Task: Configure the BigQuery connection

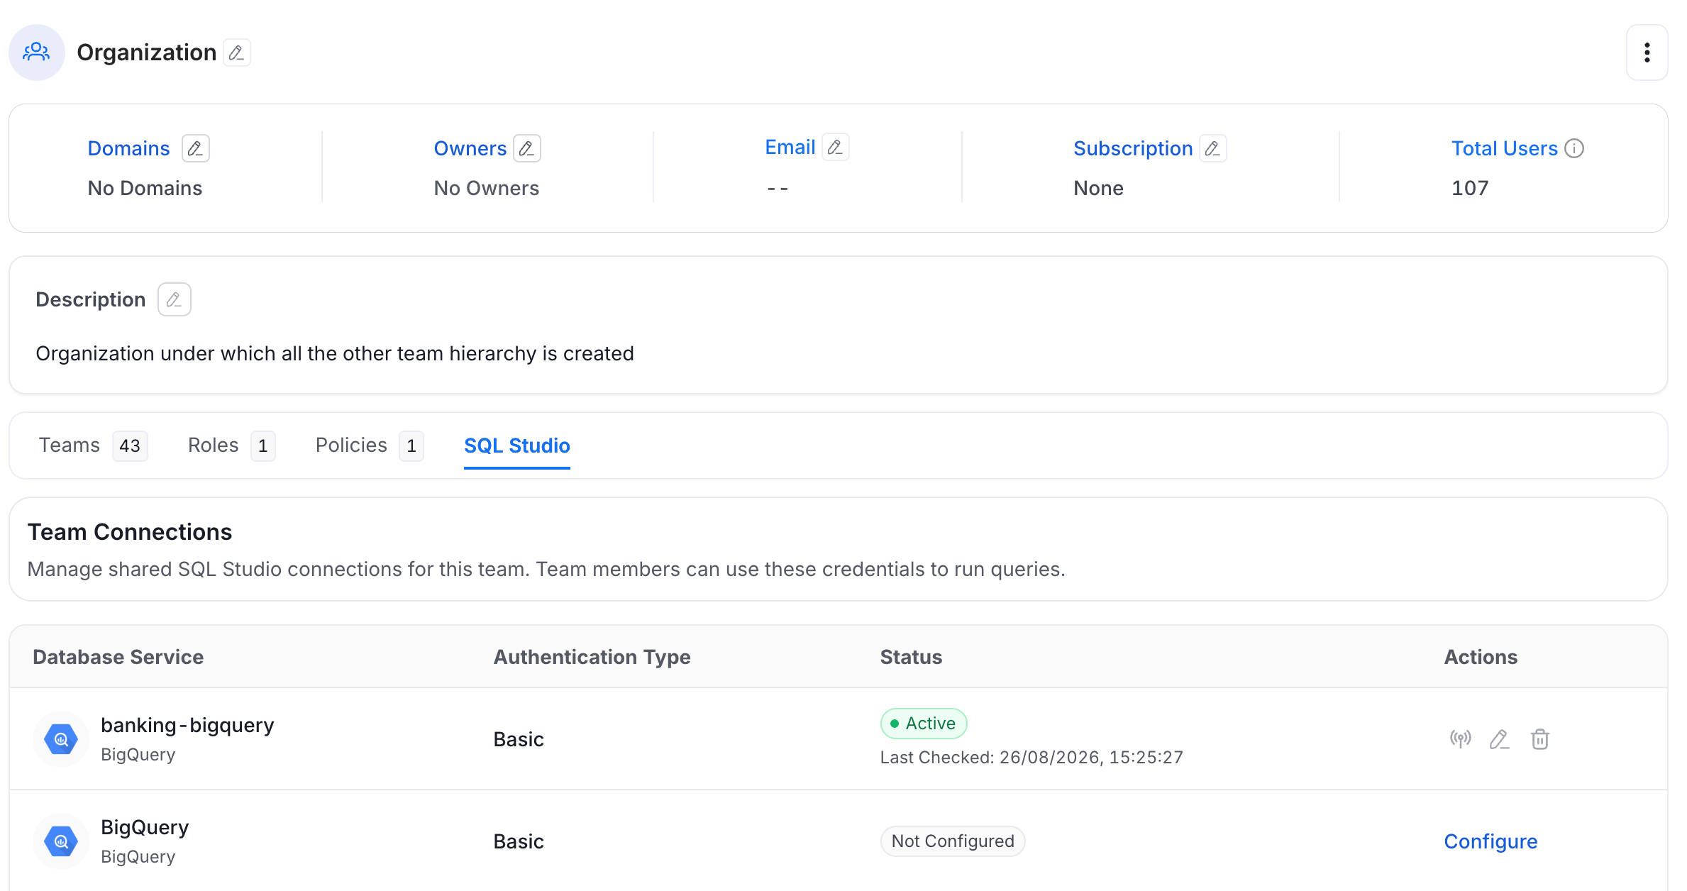Action: (x=1490, y=841)
